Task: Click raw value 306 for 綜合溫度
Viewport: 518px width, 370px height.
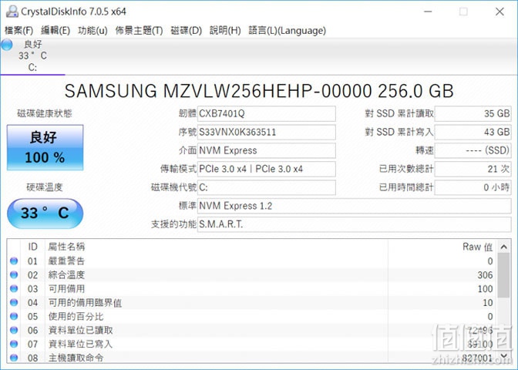Action: coord(485,275)
